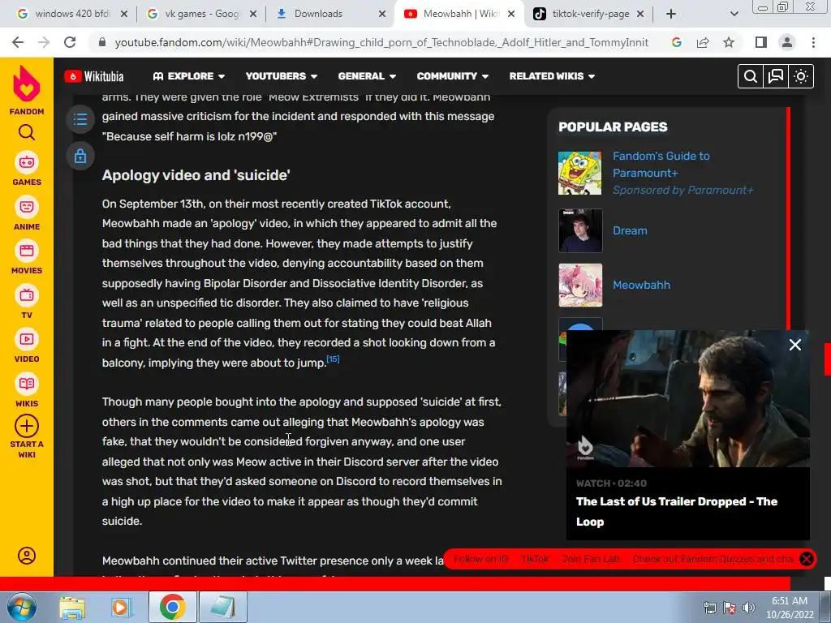The width and height of the screenshot is (831, 623).
Task: Click TikTok link in the red bar
Action: 535,559
